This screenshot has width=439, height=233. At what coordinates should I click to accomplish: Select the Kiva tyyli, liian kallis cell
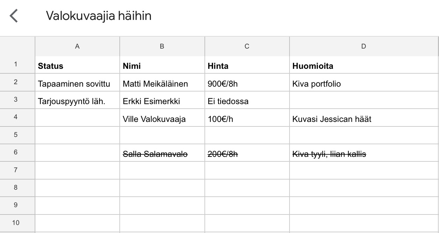(363, 154)
